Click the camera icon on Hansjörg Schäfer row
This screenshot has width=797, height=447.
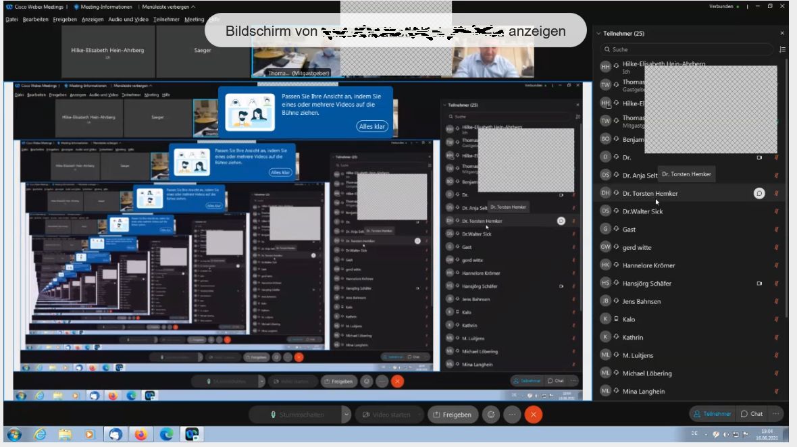pos(759,284)
